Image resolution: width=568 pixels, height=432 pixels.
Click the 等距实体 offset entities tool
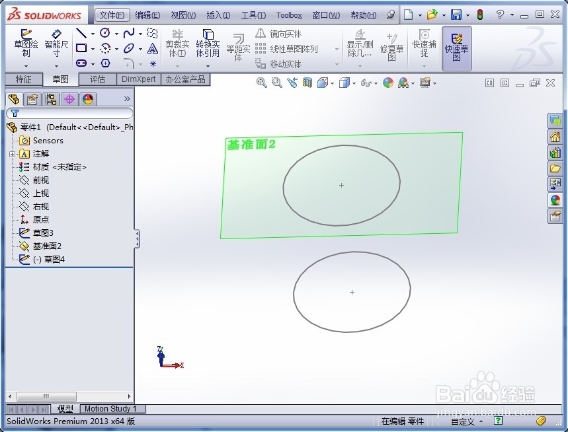click(x=238, y=48)
